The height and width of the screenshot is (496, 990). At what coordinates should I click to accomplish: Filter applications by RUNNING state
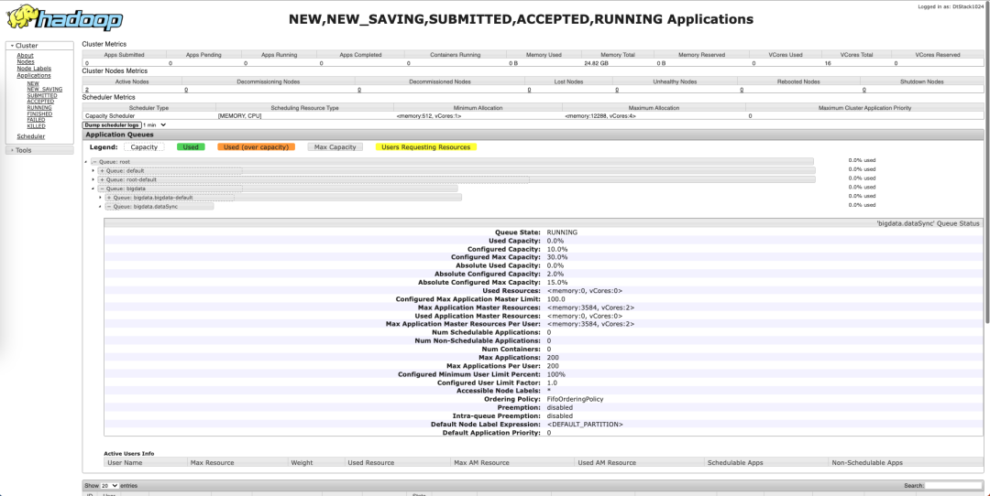pyautogui.click(x=39, y=107)
